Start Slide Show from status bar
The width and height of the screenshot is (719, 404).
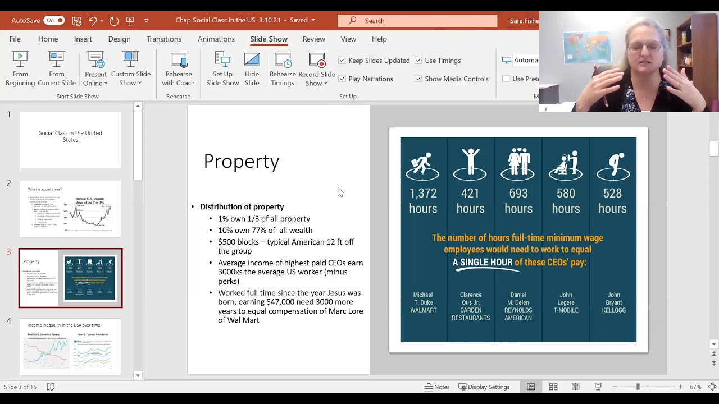(598, 387)
